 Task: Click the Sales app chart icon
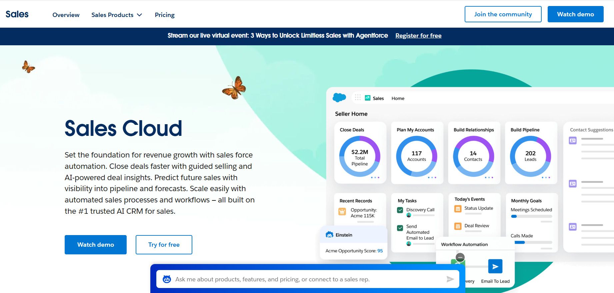[368, 98]
